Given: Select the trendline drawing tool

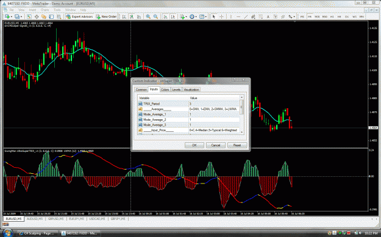Looking at the screenshot, I should [x=246, y=16].
